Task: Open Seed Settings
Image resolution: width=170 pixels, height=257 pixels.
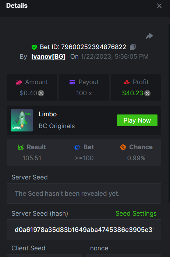Action: (136, 213)
